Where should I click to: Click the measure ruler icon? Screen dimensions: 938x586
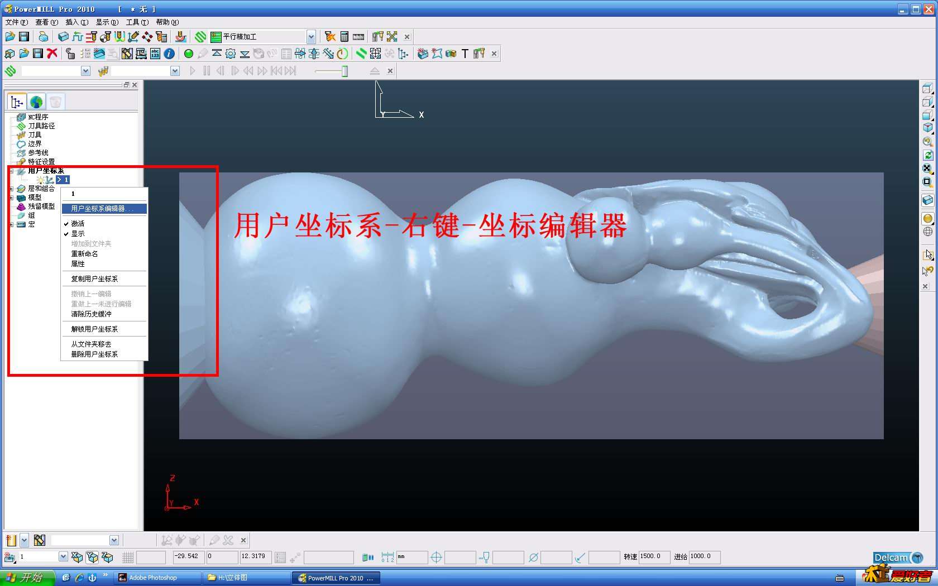358,37
